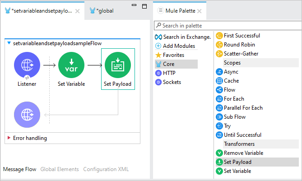Image resolution: width=302 pixels, height=181 pixels.
Task: Select the First Successful label
Action: [x=242, y=36]
